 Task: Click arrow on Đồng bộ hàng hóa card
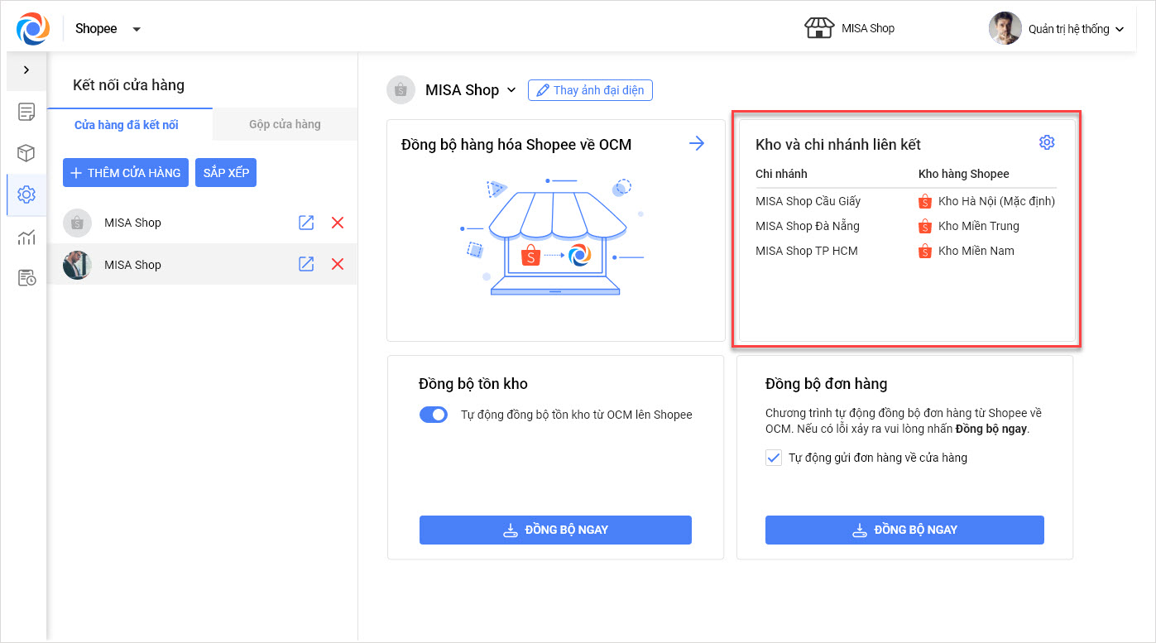click(x=697, y=144)
